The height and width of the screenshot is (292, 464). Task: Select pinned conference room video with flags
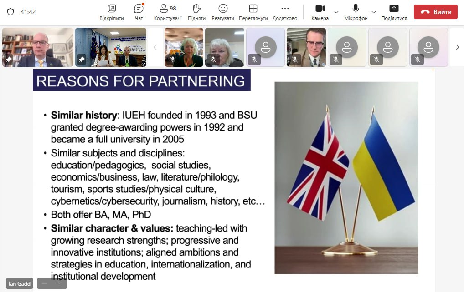(x=111, y=47)
